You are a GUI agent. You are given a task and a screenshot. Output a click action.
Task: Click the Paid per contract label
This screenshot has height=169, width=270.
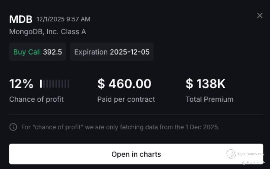(x=126, y=99)
